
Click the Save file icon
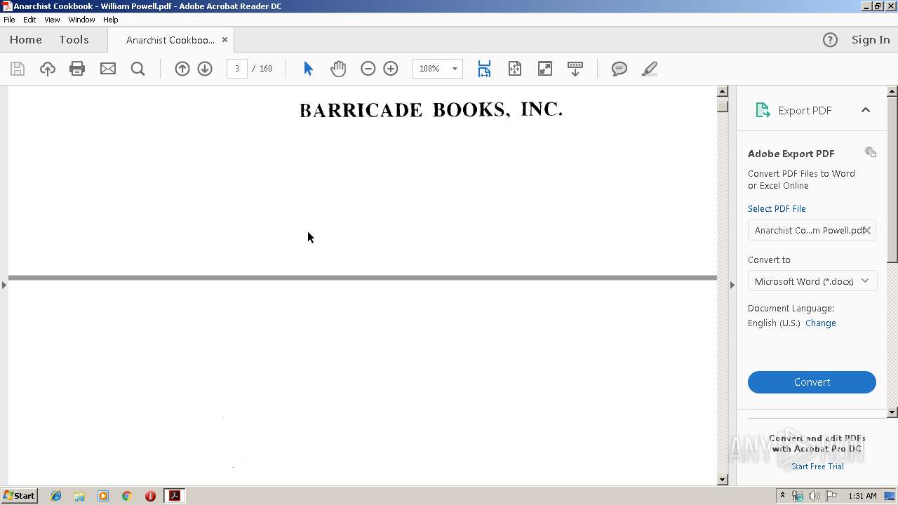[x=18, y=69]
